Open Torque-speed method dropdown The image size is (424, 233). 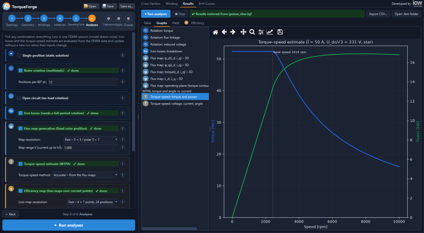(x=85, y=175)
